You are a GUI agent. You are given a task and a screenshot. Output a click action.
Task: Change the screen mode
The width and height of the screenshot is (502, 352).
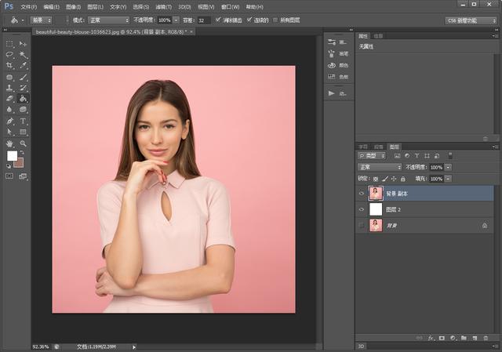23,176
